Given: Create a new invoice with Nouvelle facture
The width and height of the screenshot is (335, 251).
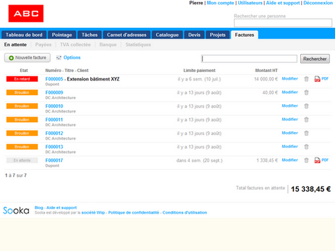Looking at the screenshot, I should (27, 58).
